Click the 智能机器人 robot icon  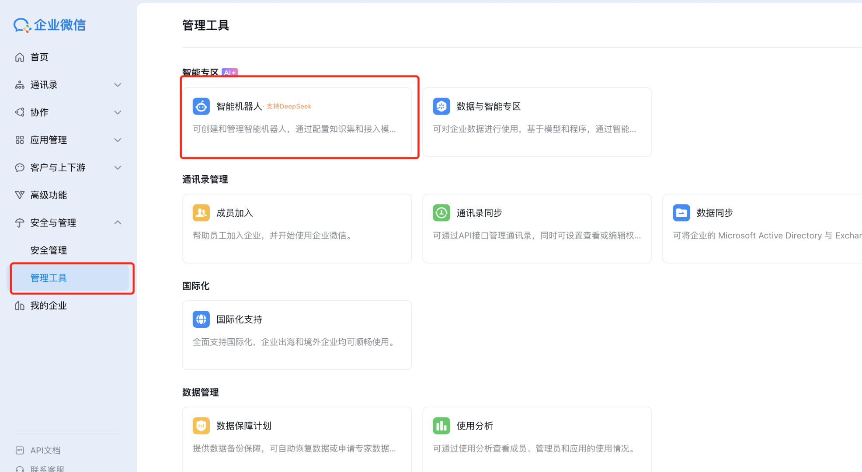(201, 106)
